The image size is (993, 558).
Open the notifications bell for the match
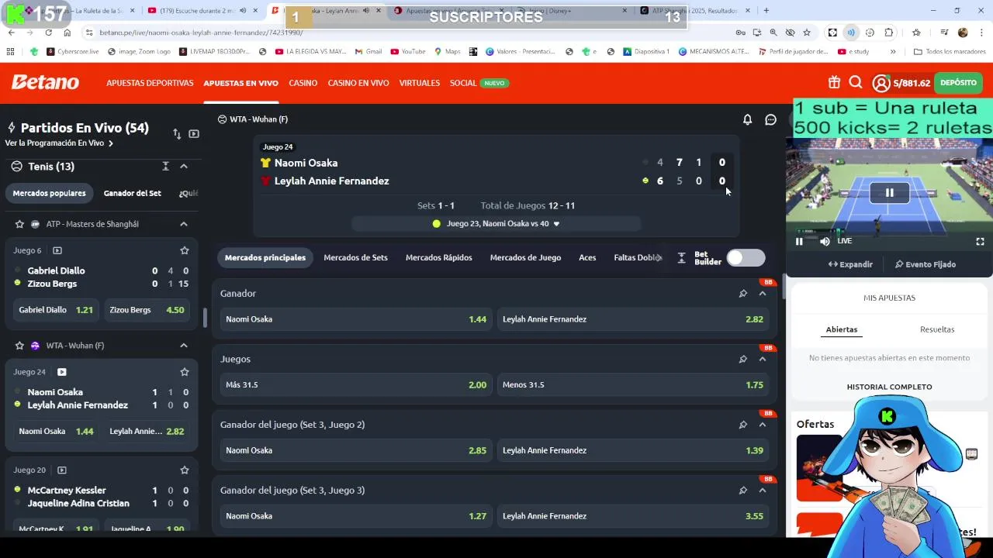click(747, 119)
